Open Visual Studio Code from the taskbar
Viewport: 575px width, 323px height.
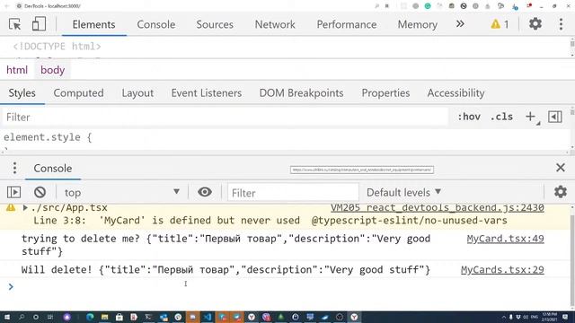pyautogui.click(x=208, y=317)
